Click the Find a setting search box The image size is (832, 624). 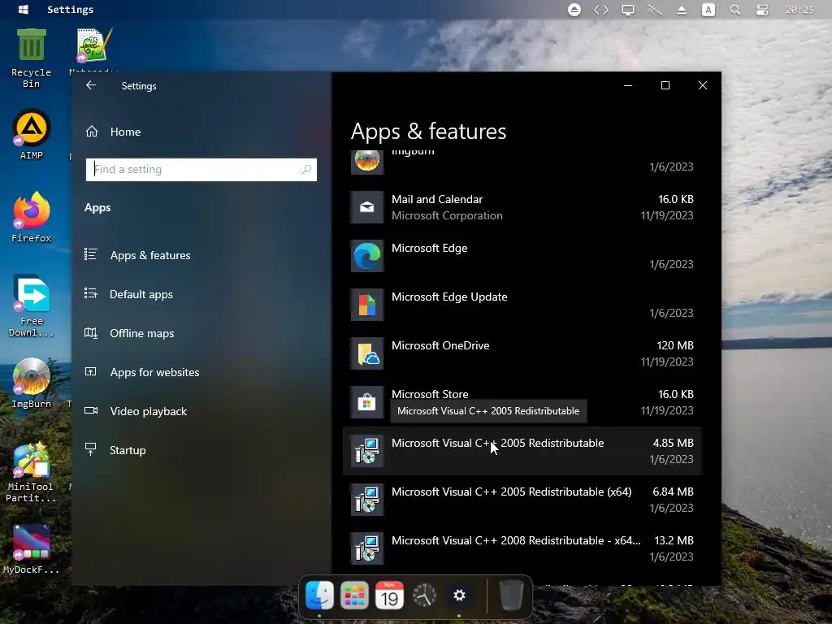point(201,169)
